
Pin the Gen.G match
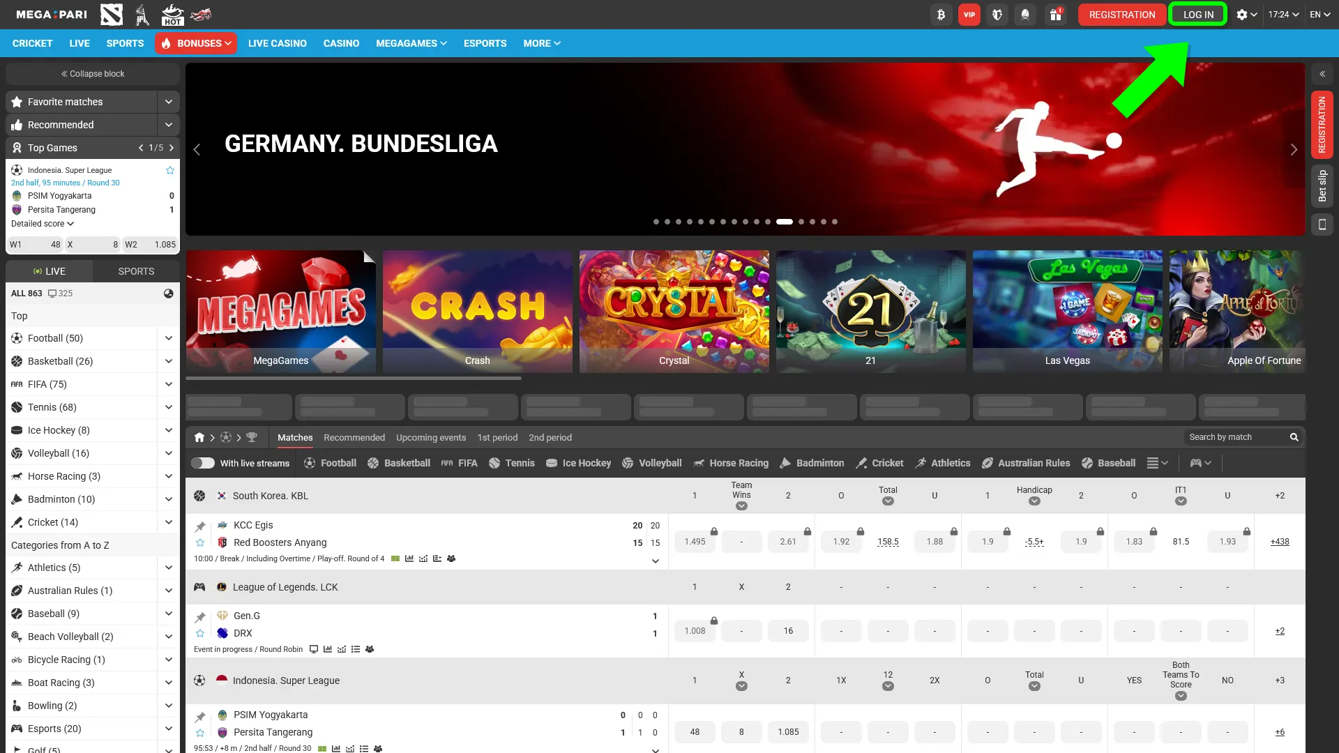(200, 617)
